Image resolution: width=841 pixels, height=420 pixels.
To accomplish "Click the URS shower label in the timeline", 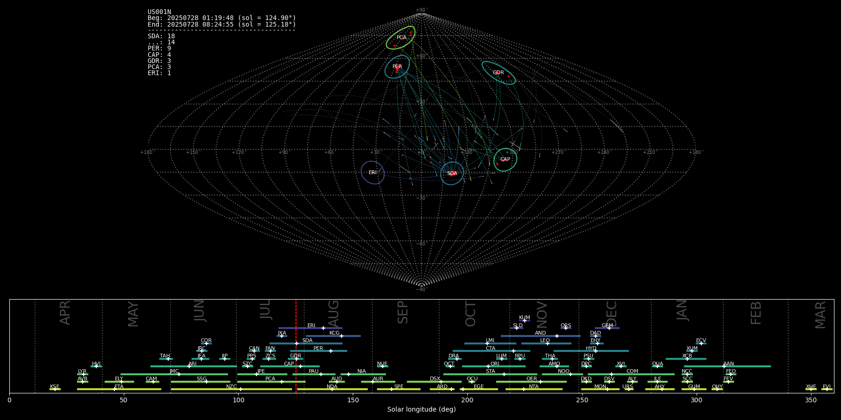I will tap(627, 386).
